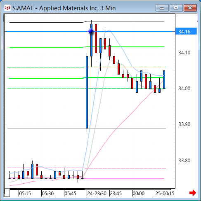Click the 34.10 price axis label

[x=184, y=53]
